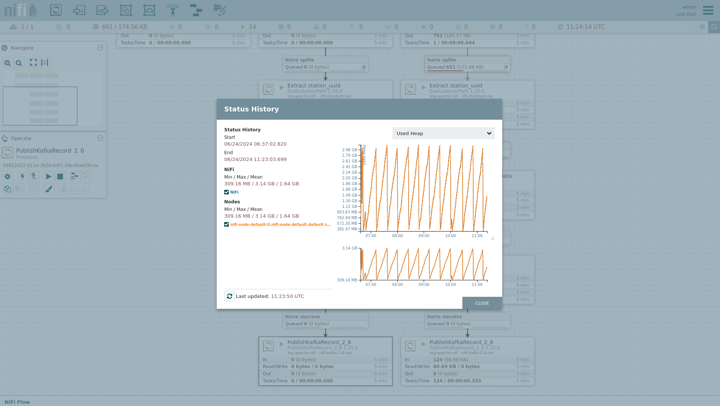This screenshot has height=406, width=720.
Task: Open the Used Heap metric dropdown
Action: 443,133
